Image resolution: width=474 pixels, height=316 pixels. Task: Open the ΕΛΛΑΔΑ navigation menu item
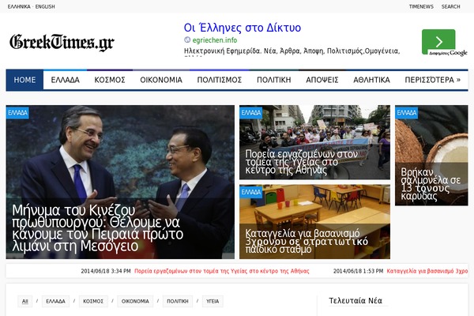click(66, 80)
